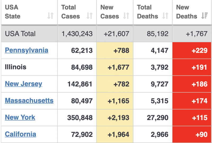Click Pennsylvania's red +229 new deaths cell
This screenshot has height=143, width=212.
point(192,50)
